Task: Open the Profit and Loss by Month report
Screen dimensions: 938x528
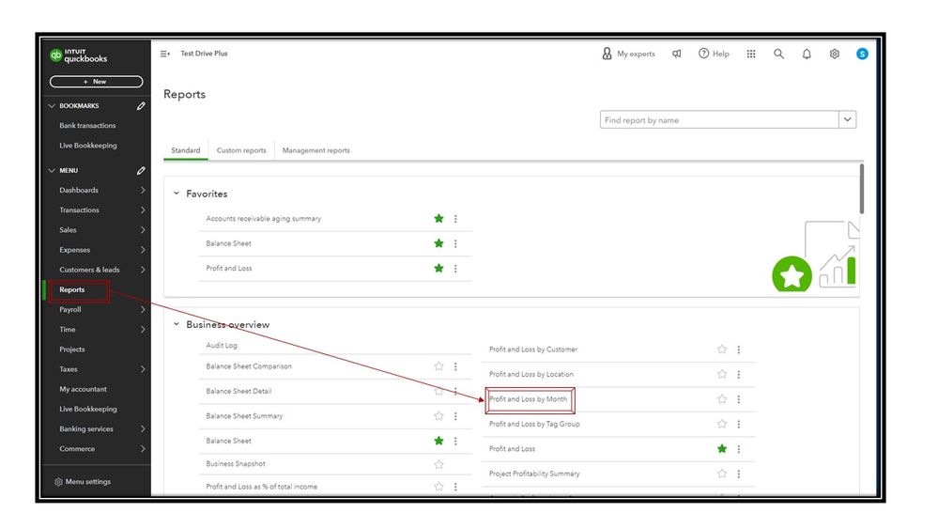Action: click(x=529, y=399)
